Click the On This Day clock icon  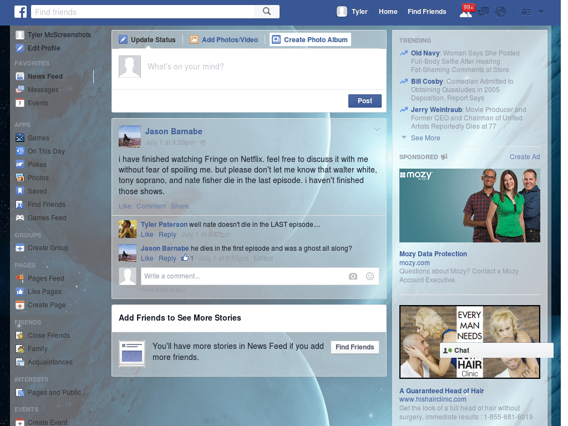point(20,151)
